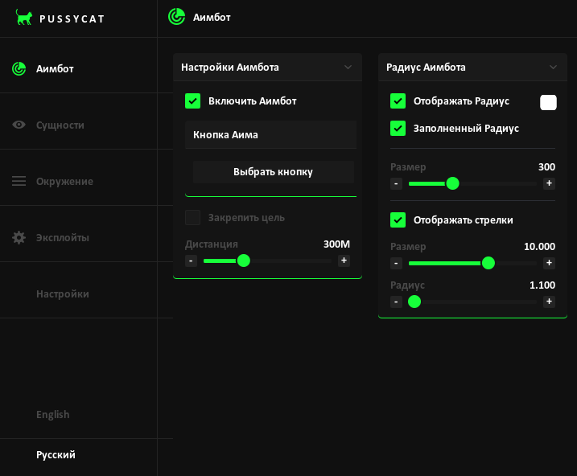Select Русский language option
Screen dimensions: 577x476
pos(56,454)
